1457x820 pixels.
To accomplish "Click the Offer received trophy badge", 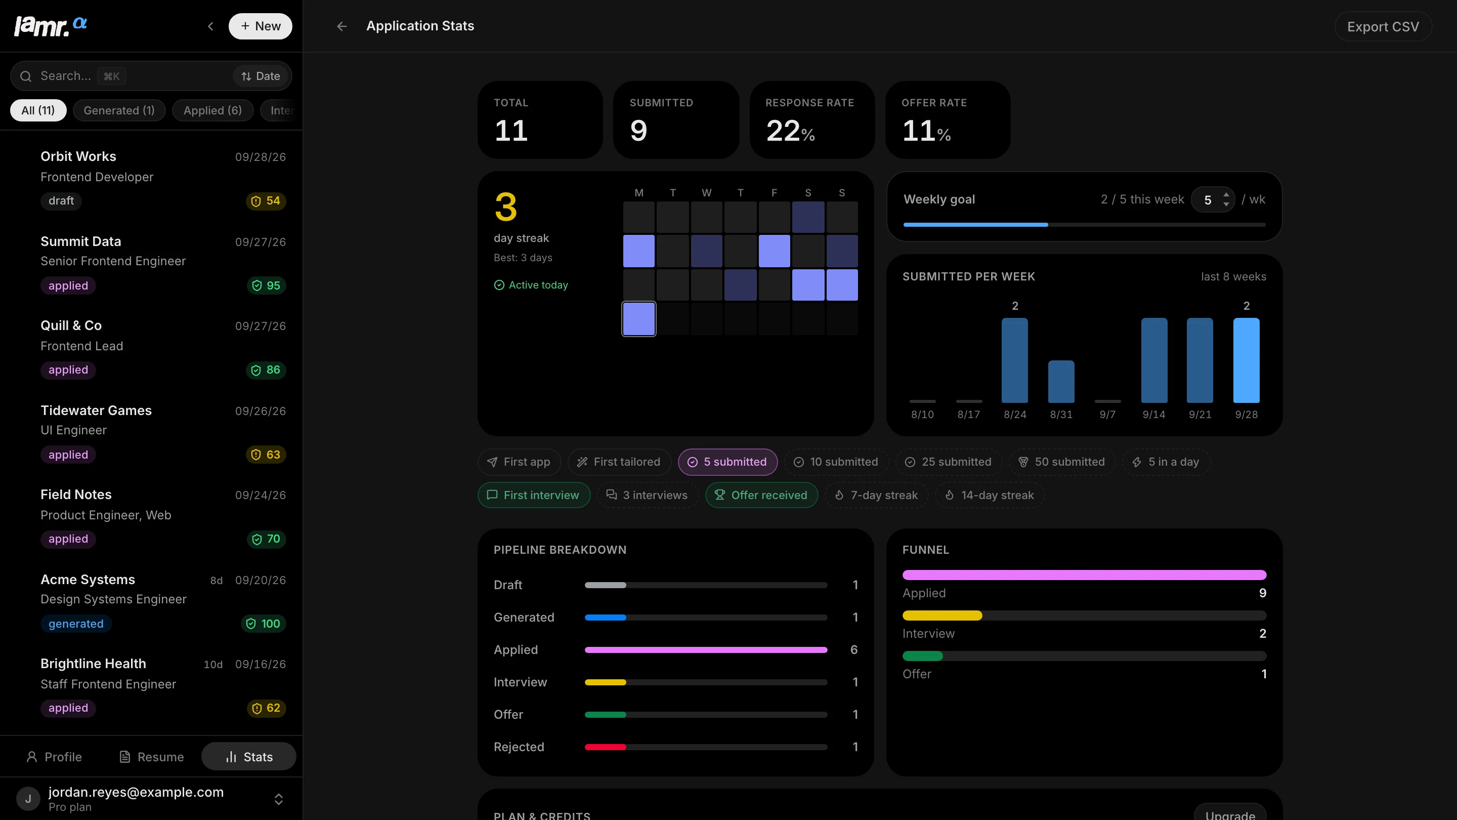I will pyautogui.click(x=761, y=495).
